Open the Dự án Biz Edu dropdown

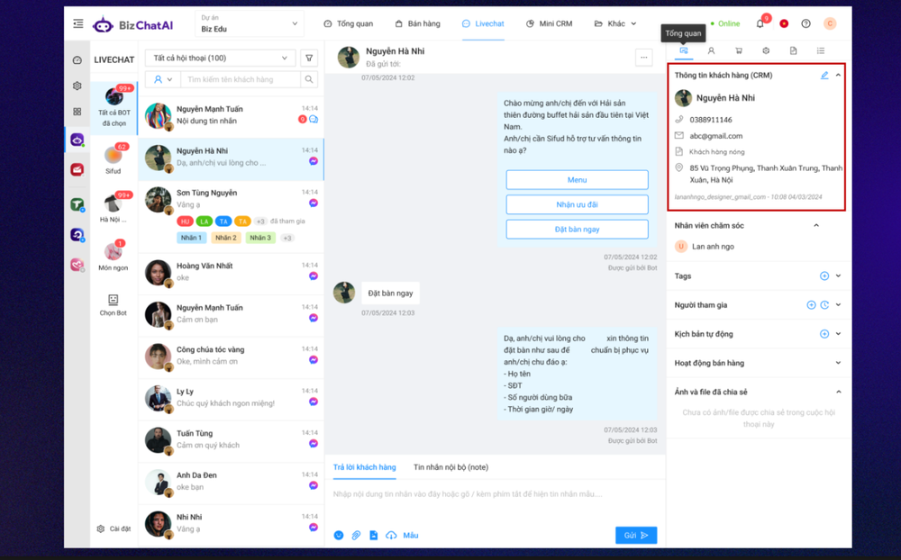tap(250, 24)
